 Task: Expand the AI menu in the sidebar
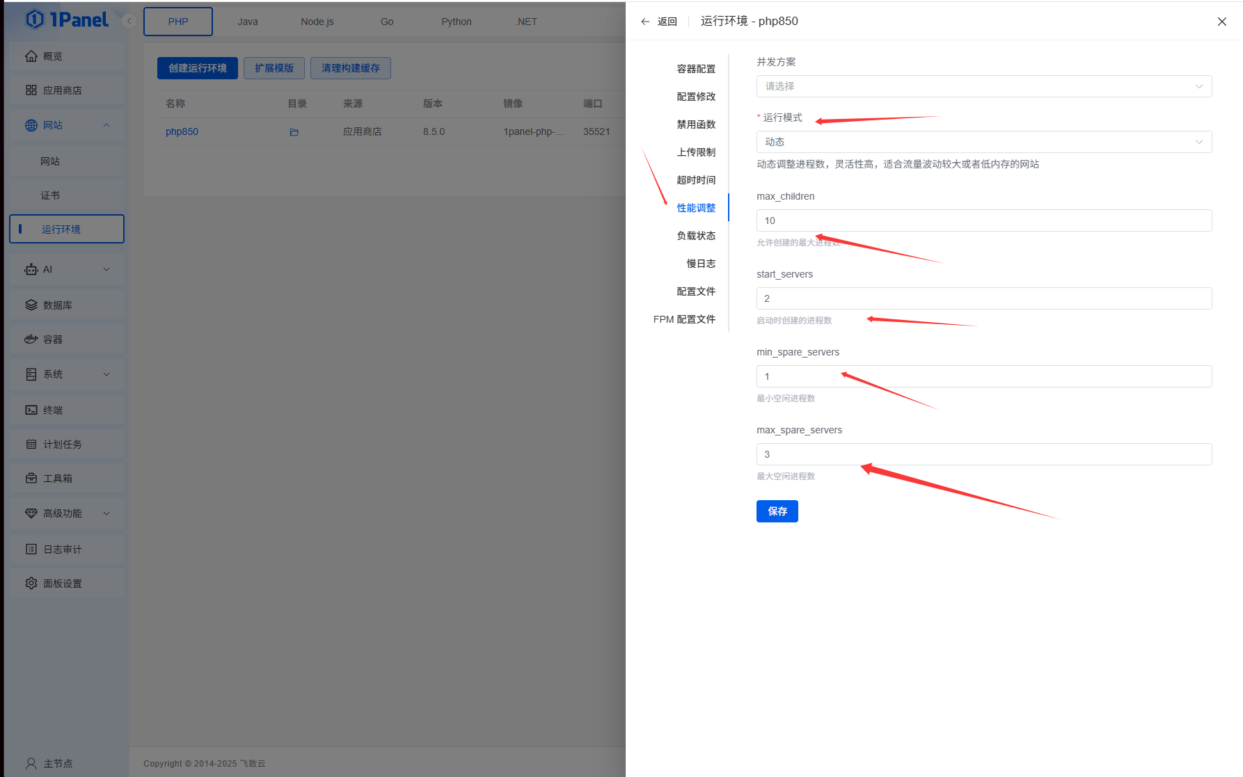point(106,269)
